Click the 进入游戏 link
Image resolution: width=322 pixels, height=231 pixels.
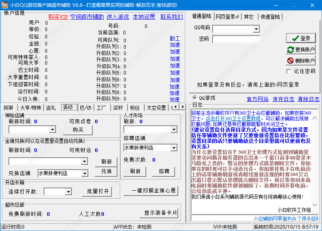click(118, 17)
